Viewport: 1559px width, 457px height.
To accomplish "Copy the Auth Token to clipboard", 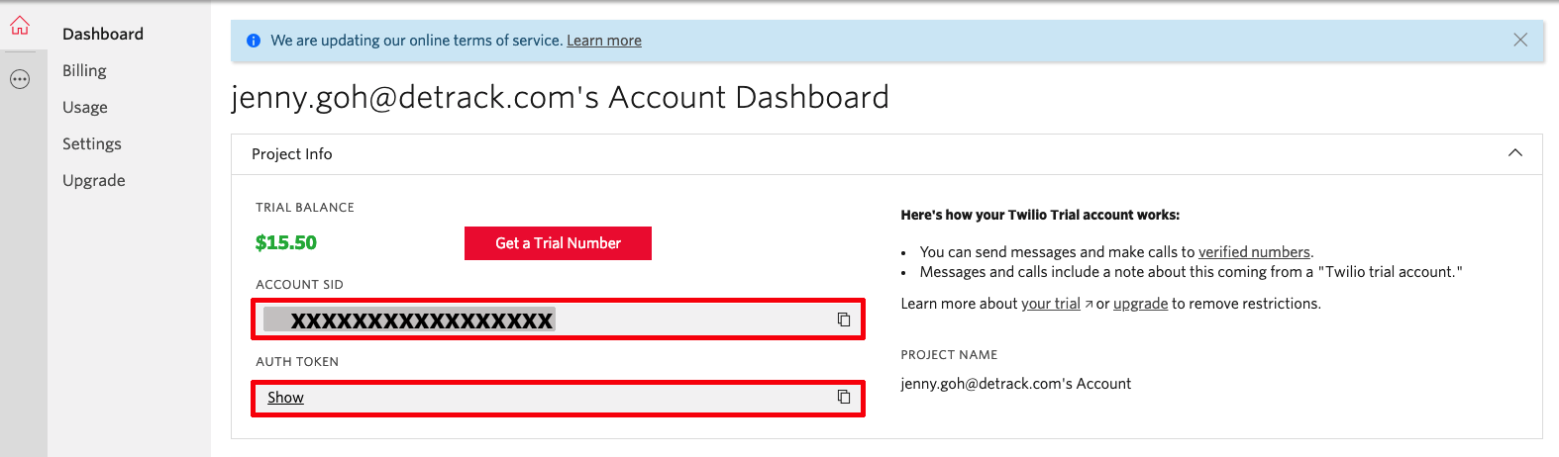I will click(x=844, y=397).
